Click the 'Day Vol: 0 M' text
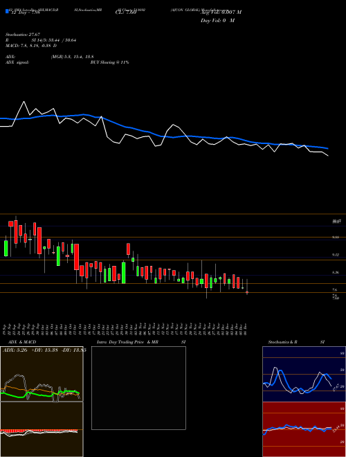This screenshot has width=346, height=457. pos(217,21)
